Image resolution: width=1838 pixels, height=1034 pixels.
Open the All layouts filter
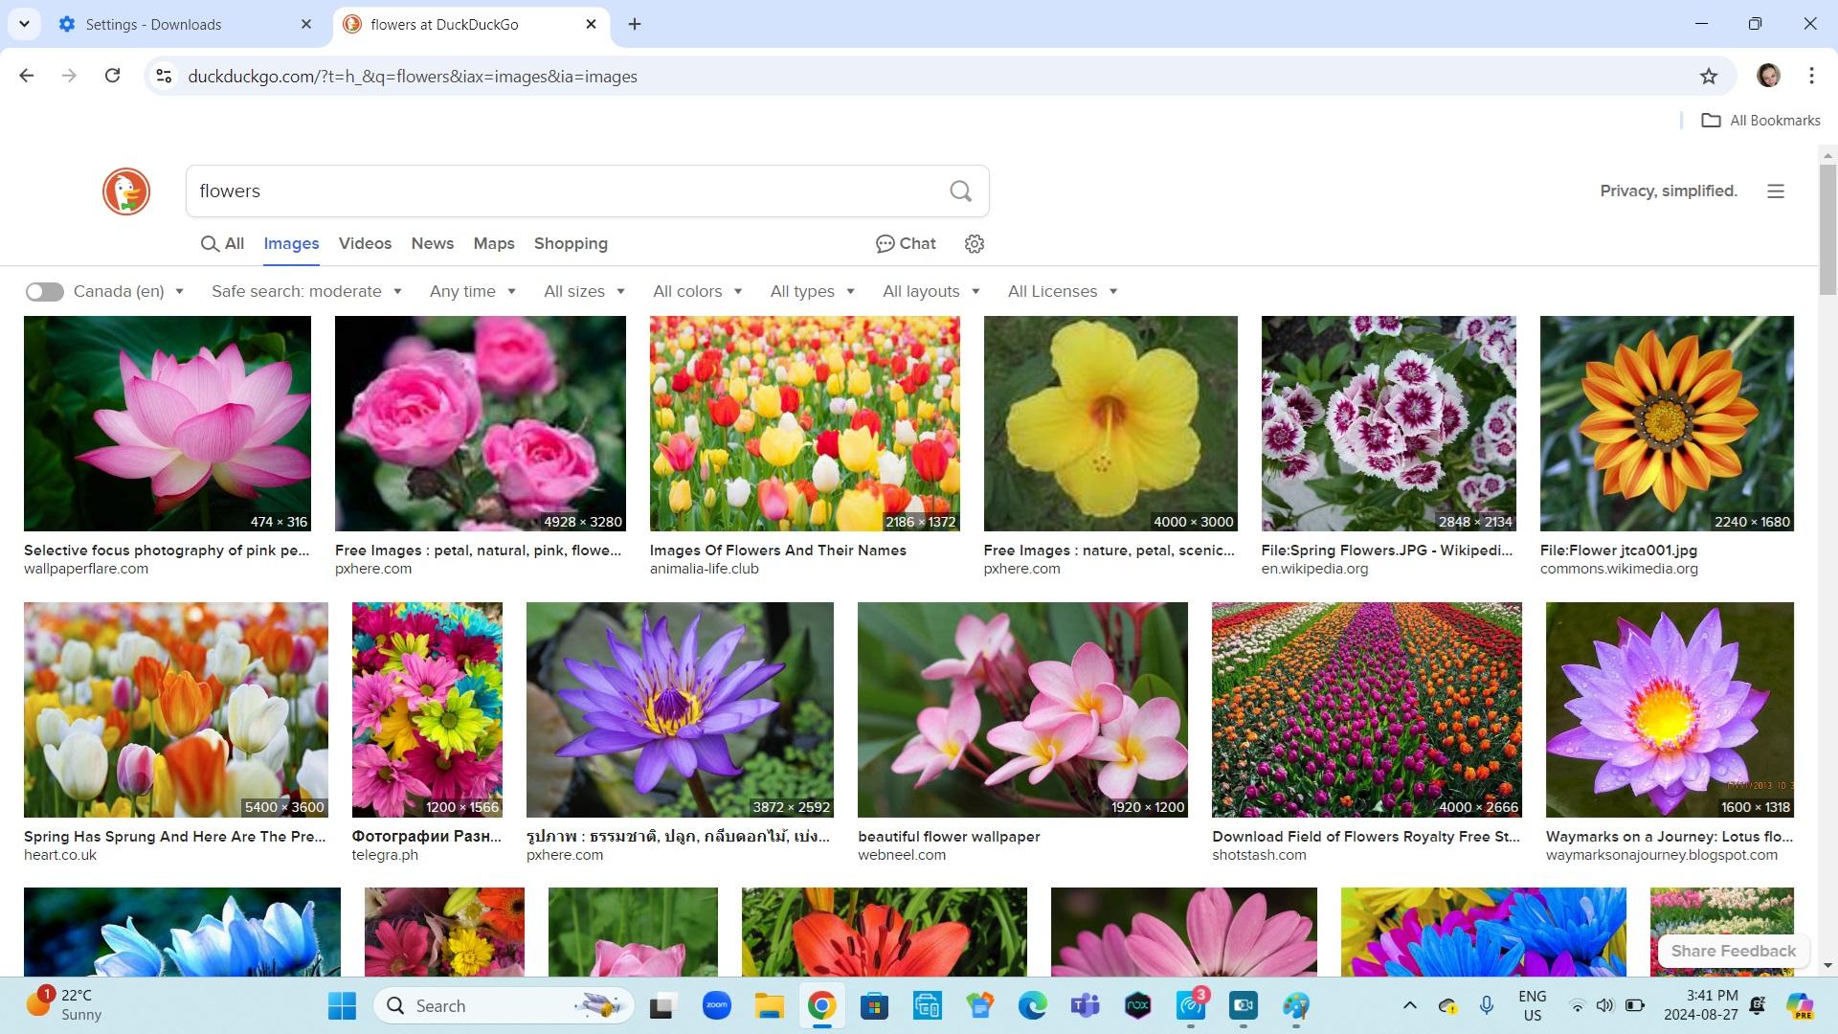coord(931,292)
